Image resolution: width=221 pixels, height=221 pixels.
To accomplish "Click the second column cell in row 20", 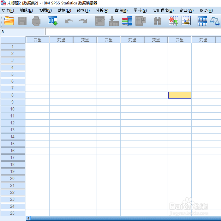I will click(61, 178).
